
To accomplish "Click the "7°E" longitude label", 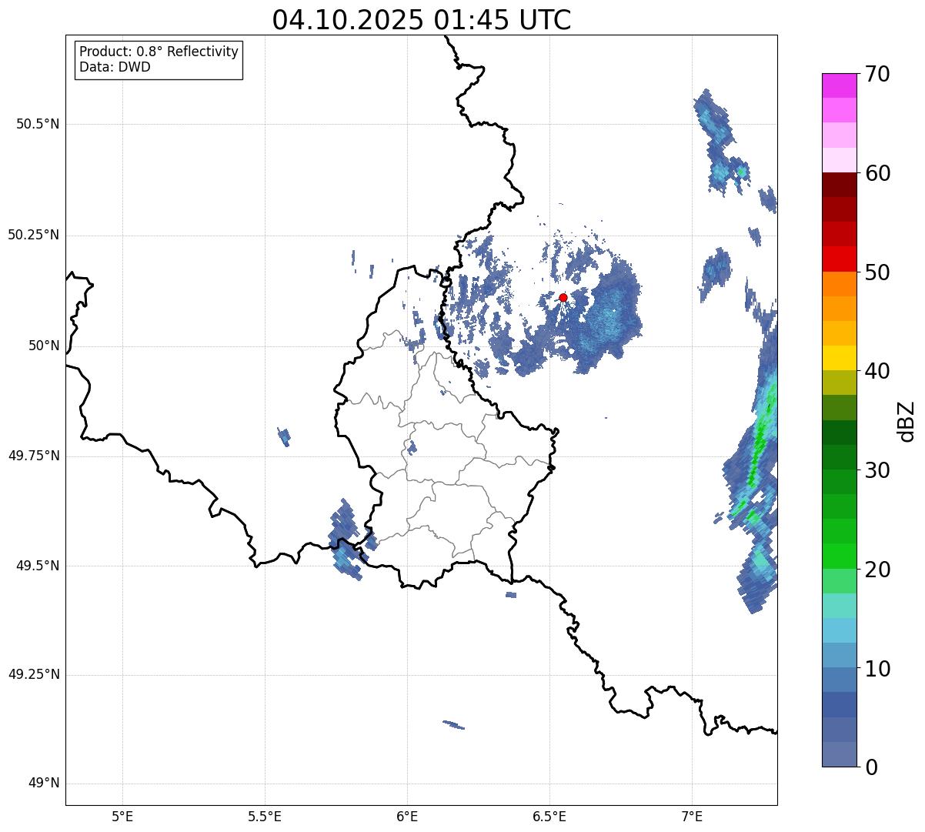I will click(x=692, y=816).
